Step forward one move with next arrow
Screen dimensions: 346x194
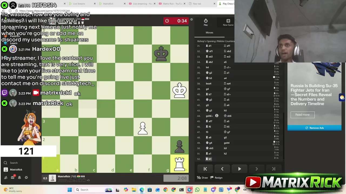(x=257, y=169)
